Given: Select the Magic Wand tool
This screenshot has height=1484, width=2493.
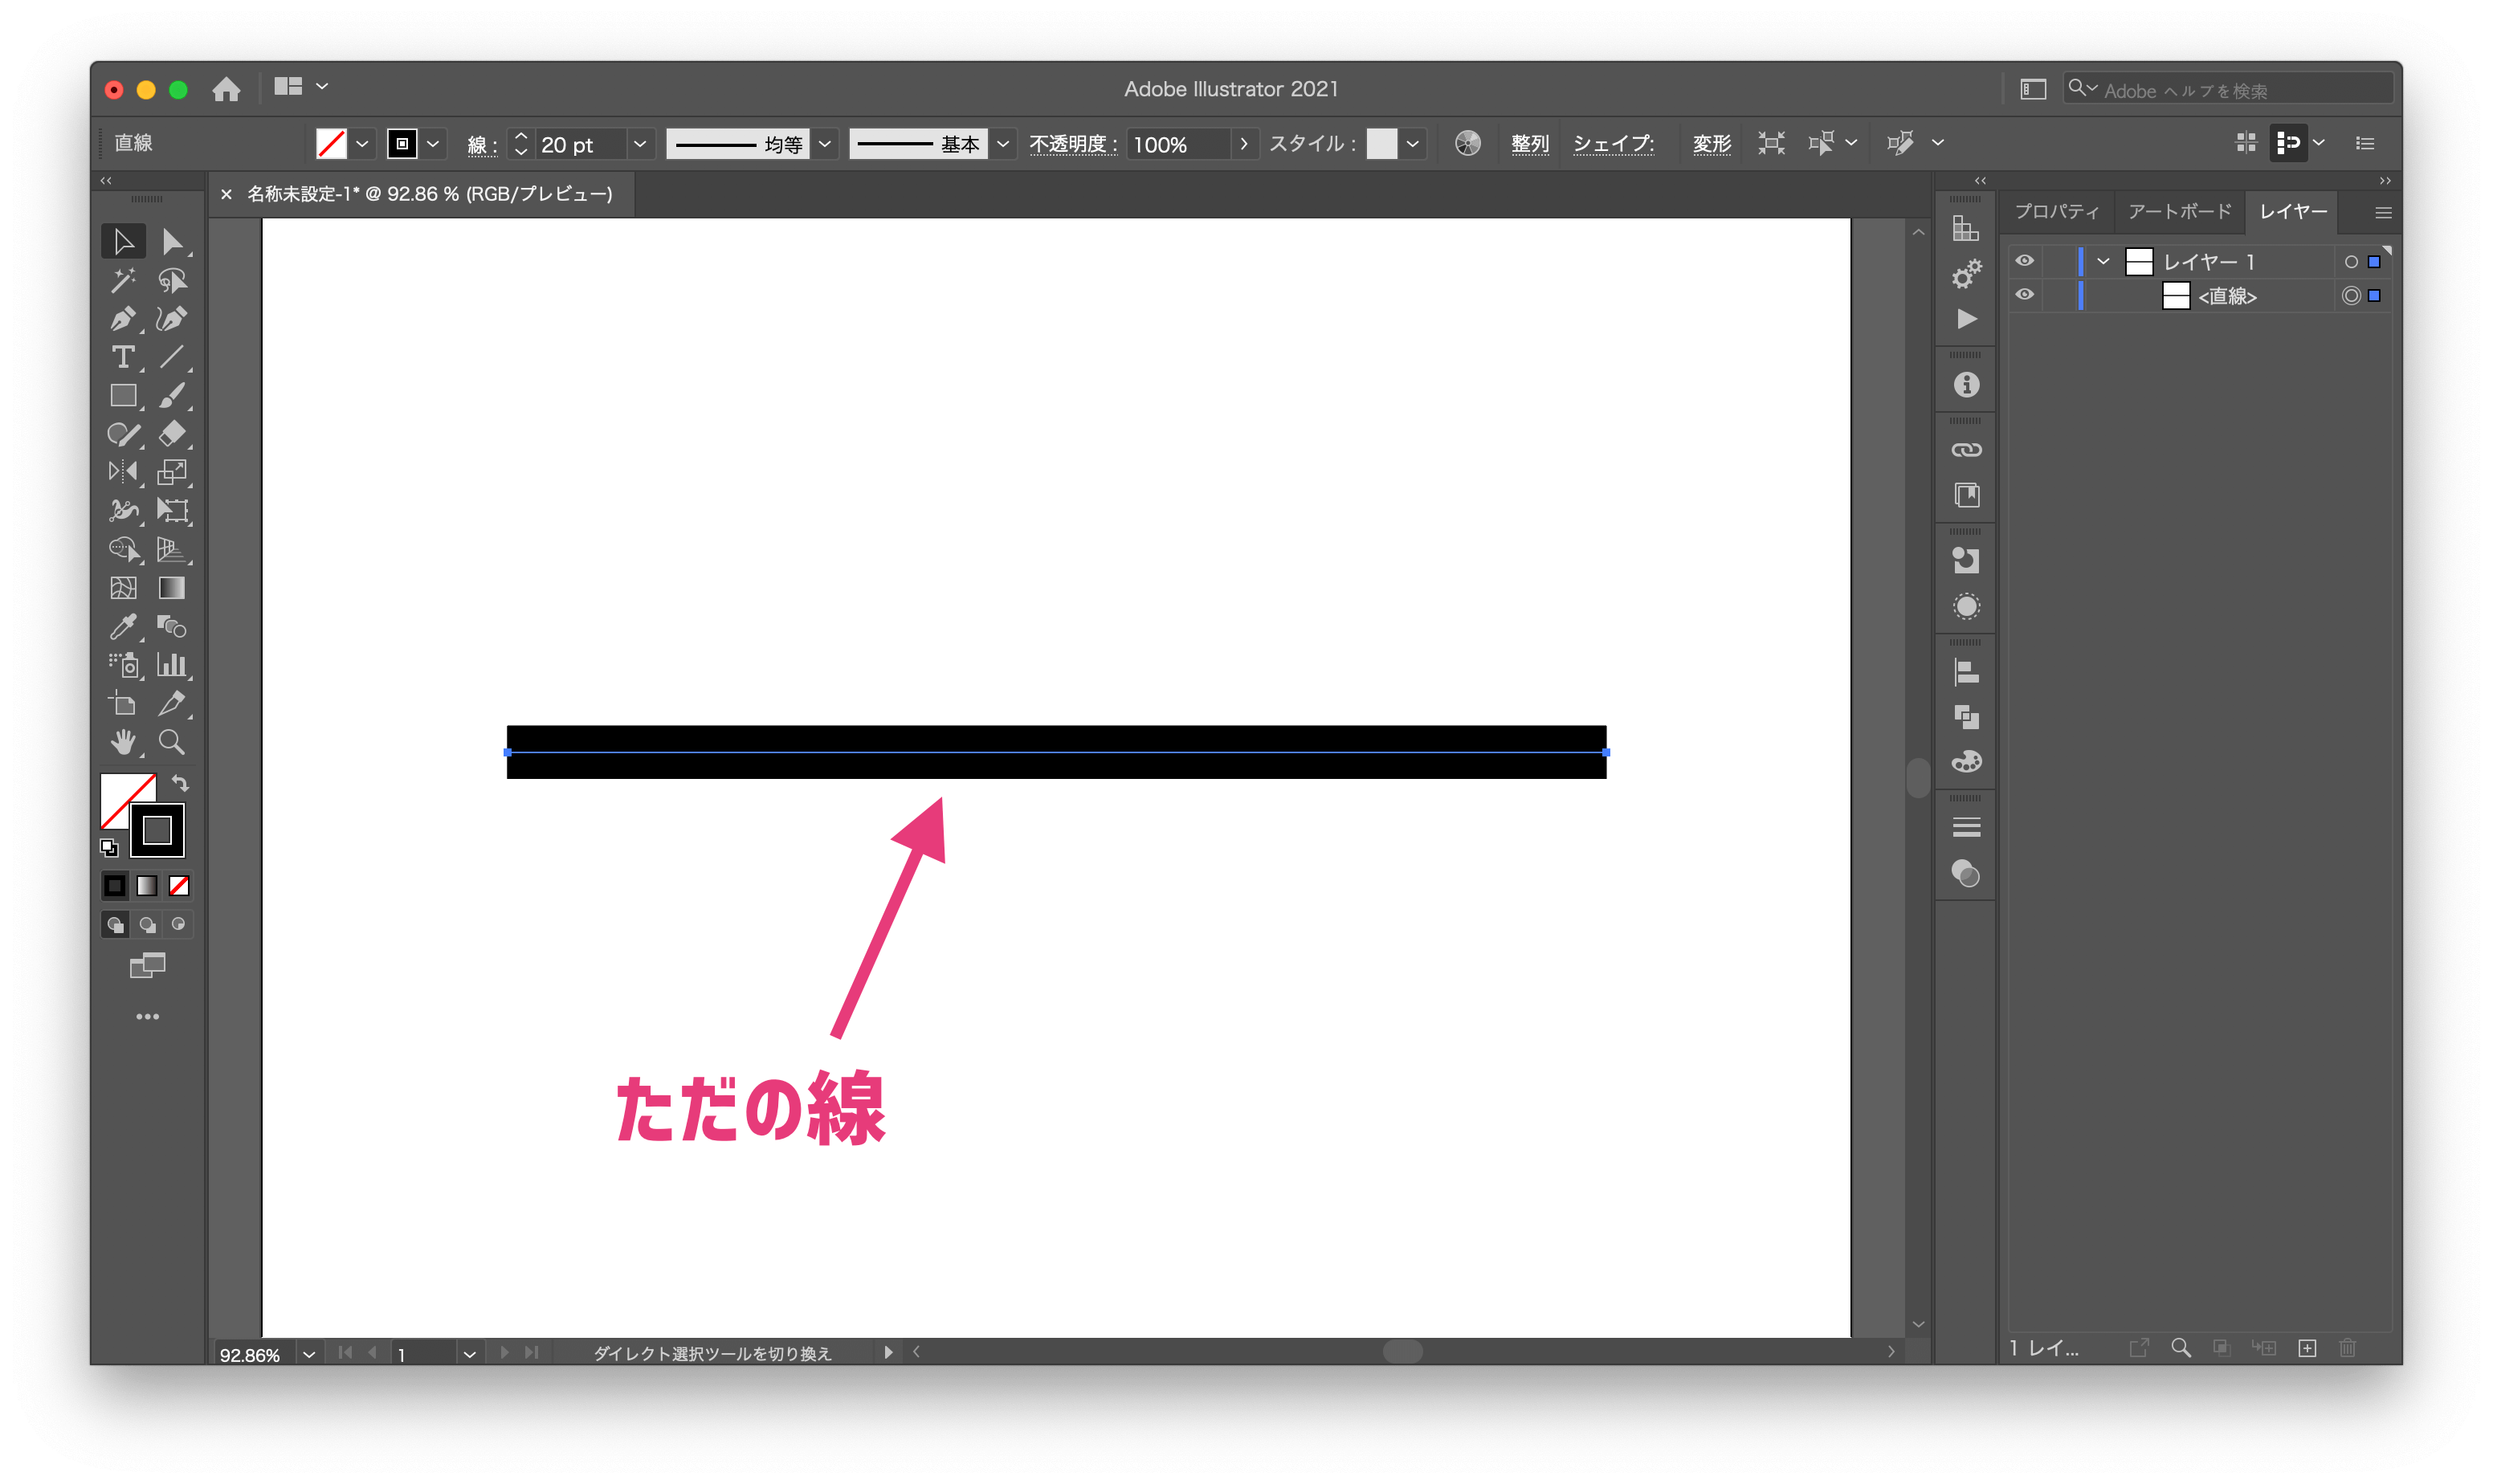Looking at the screenshot, I should click(x=123, y=281).
